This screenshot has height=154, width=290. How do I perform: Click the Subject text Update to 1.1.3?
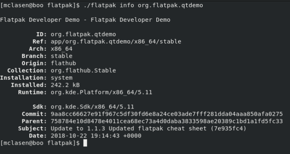[x=78, y=129]
